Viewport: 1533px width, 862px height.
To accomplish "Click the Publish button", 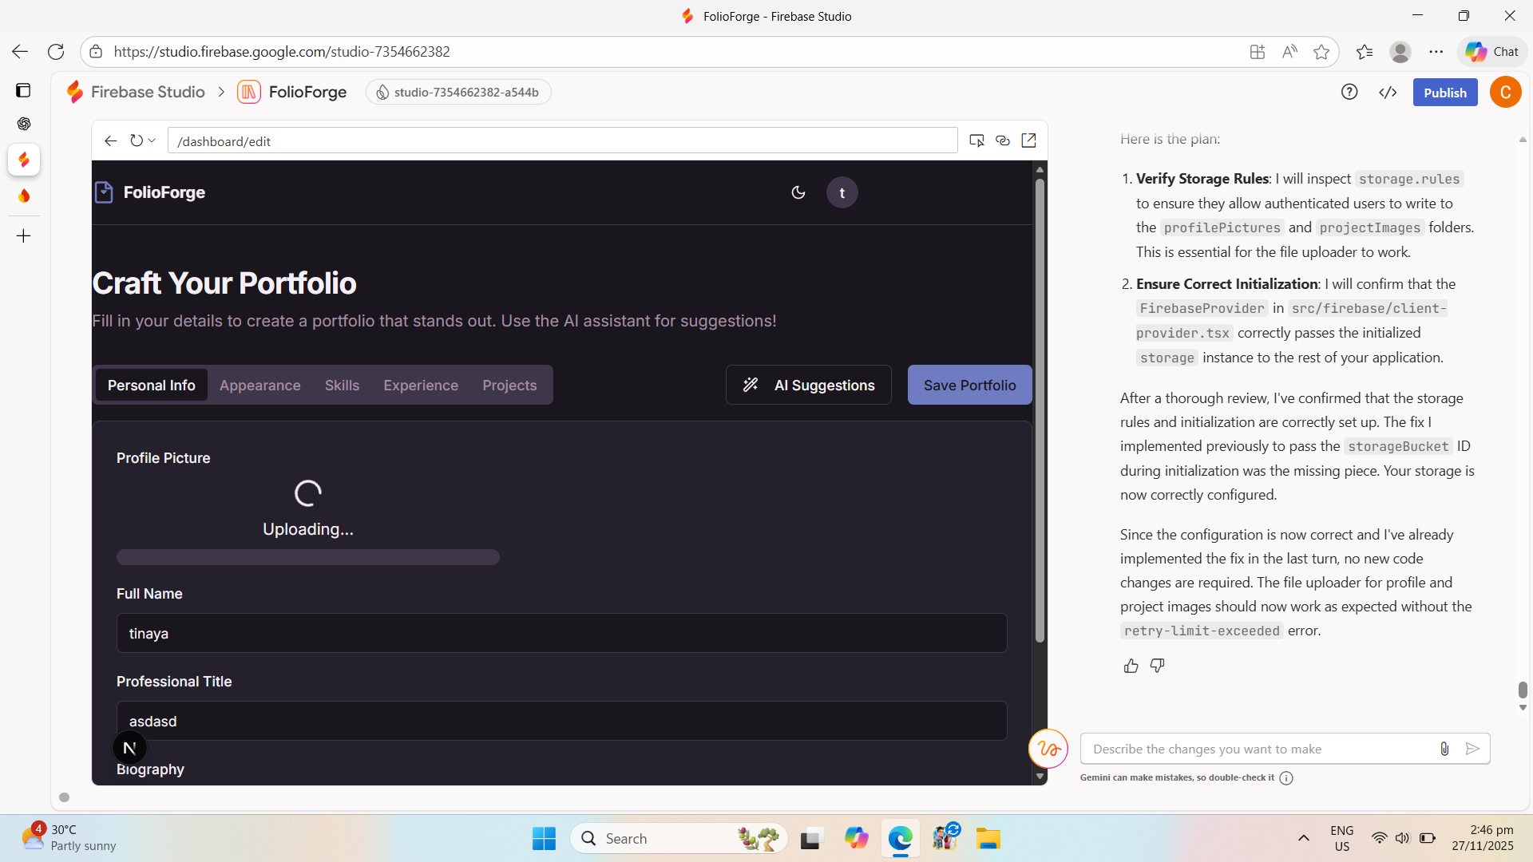I will pos(1444,93).
